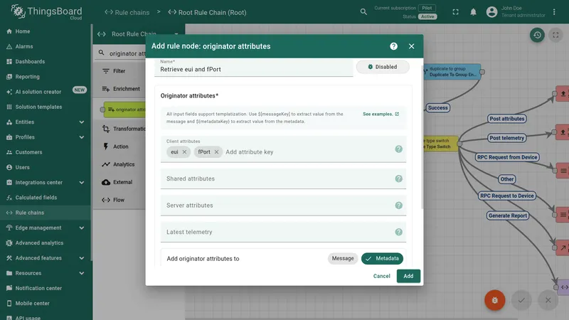Expand the External node category
Viewport: 569px width, 320px height.
pos(119,182)
